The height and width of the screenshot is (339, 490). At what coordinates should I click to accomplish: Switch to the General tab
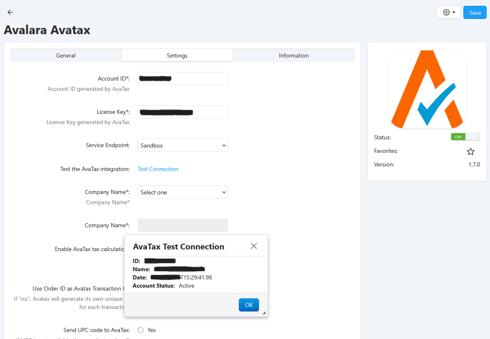pyautogui.click(x=66, y=55)
